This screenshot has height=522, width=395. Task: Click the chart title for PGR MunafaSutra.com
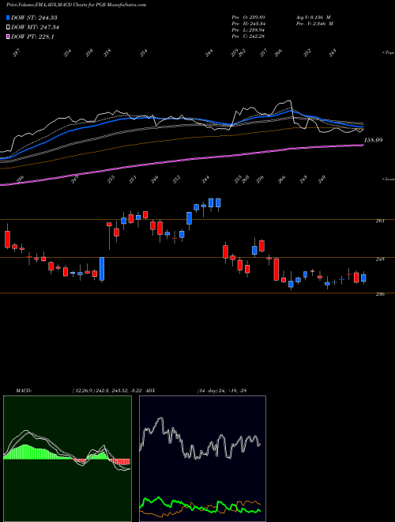77,5
